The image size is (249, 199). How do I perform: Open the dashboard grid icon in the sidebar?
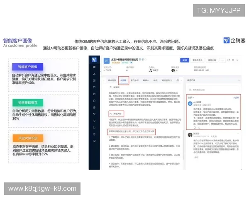(x=94, y=67)
